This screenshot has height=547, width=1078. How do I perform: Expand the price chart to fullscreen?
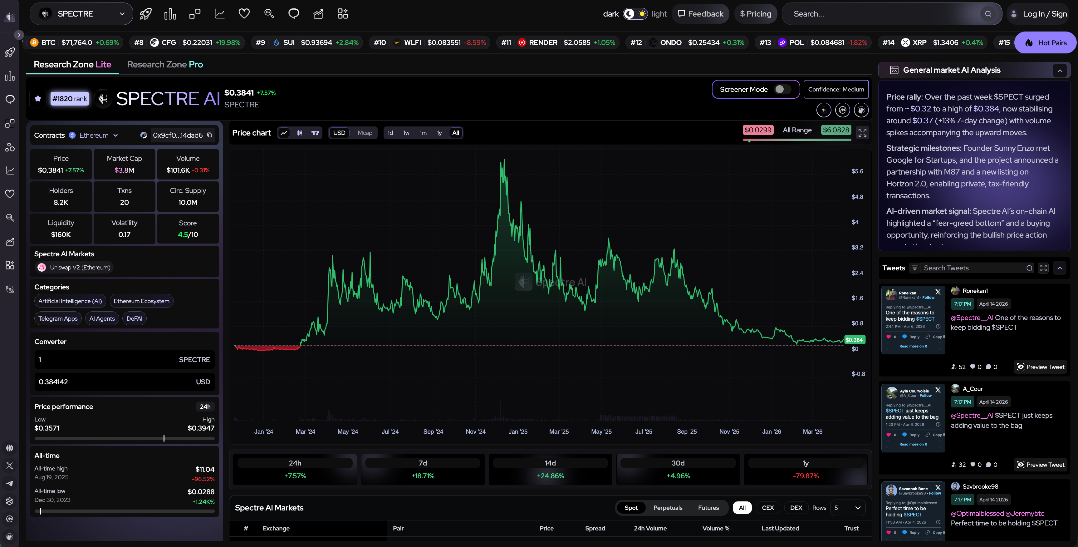pos(862,133)
